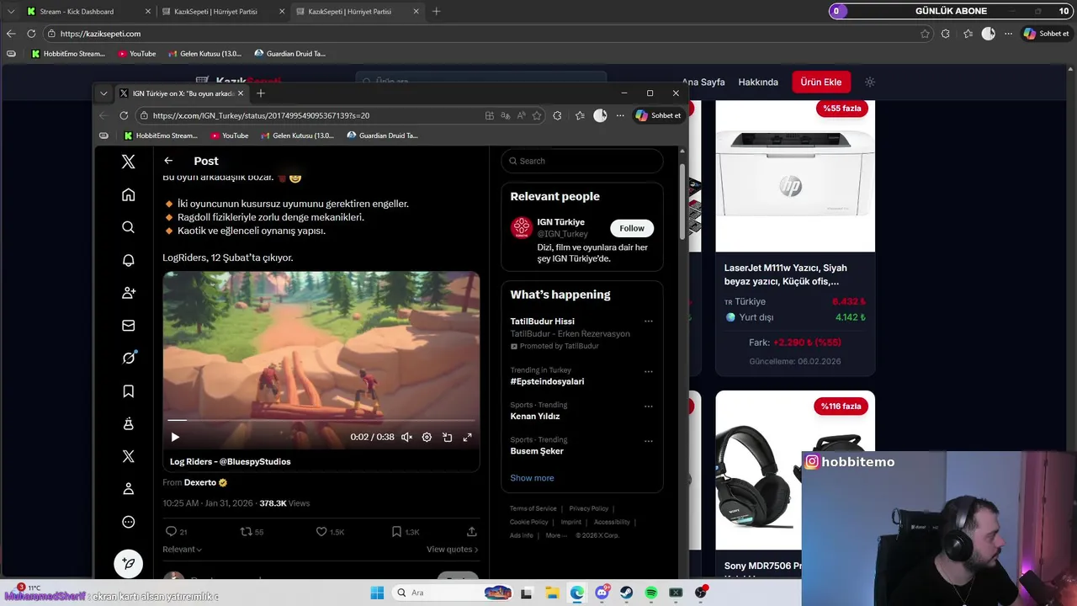1077x606 pixels.
Task: Click the X search field
Action: (x=582, y=161)
